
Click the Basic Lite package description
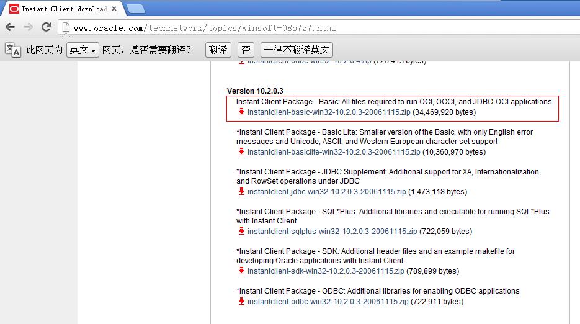[385, 137]
